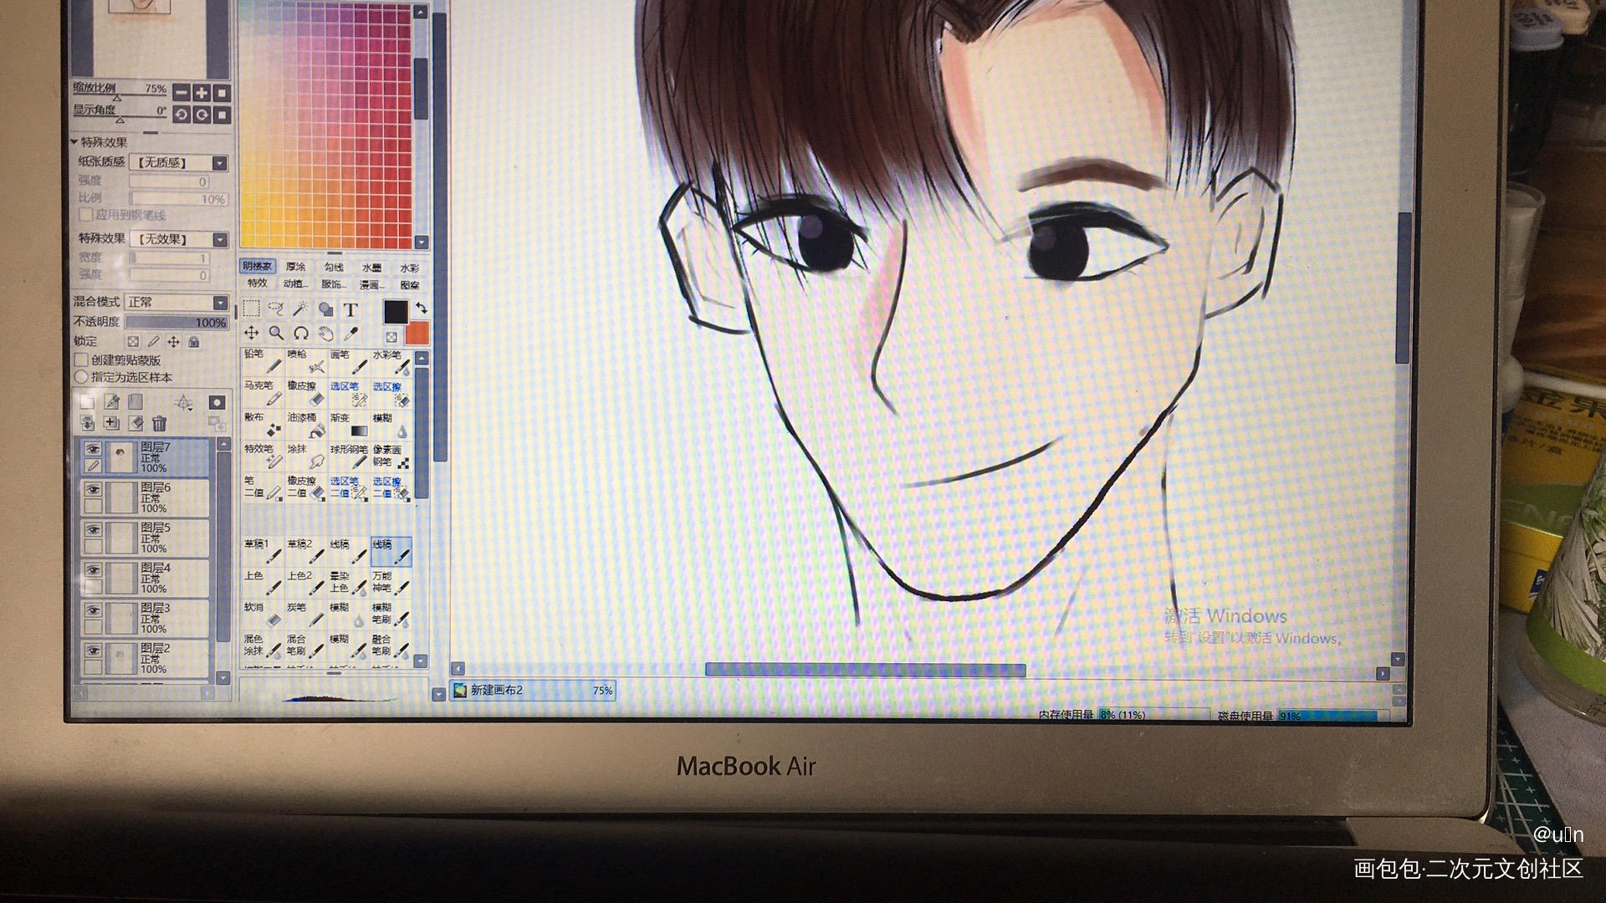Enable the 创建剪贴蒙版 checkbox
This screenshot has width=1606, height=903.
(x=82, y=360)
